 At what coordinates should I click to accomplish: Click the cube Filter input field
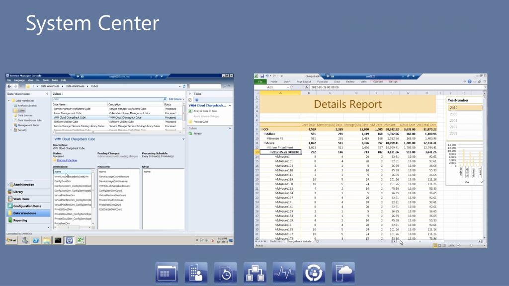pyautogui.click(x=107, y=99)
